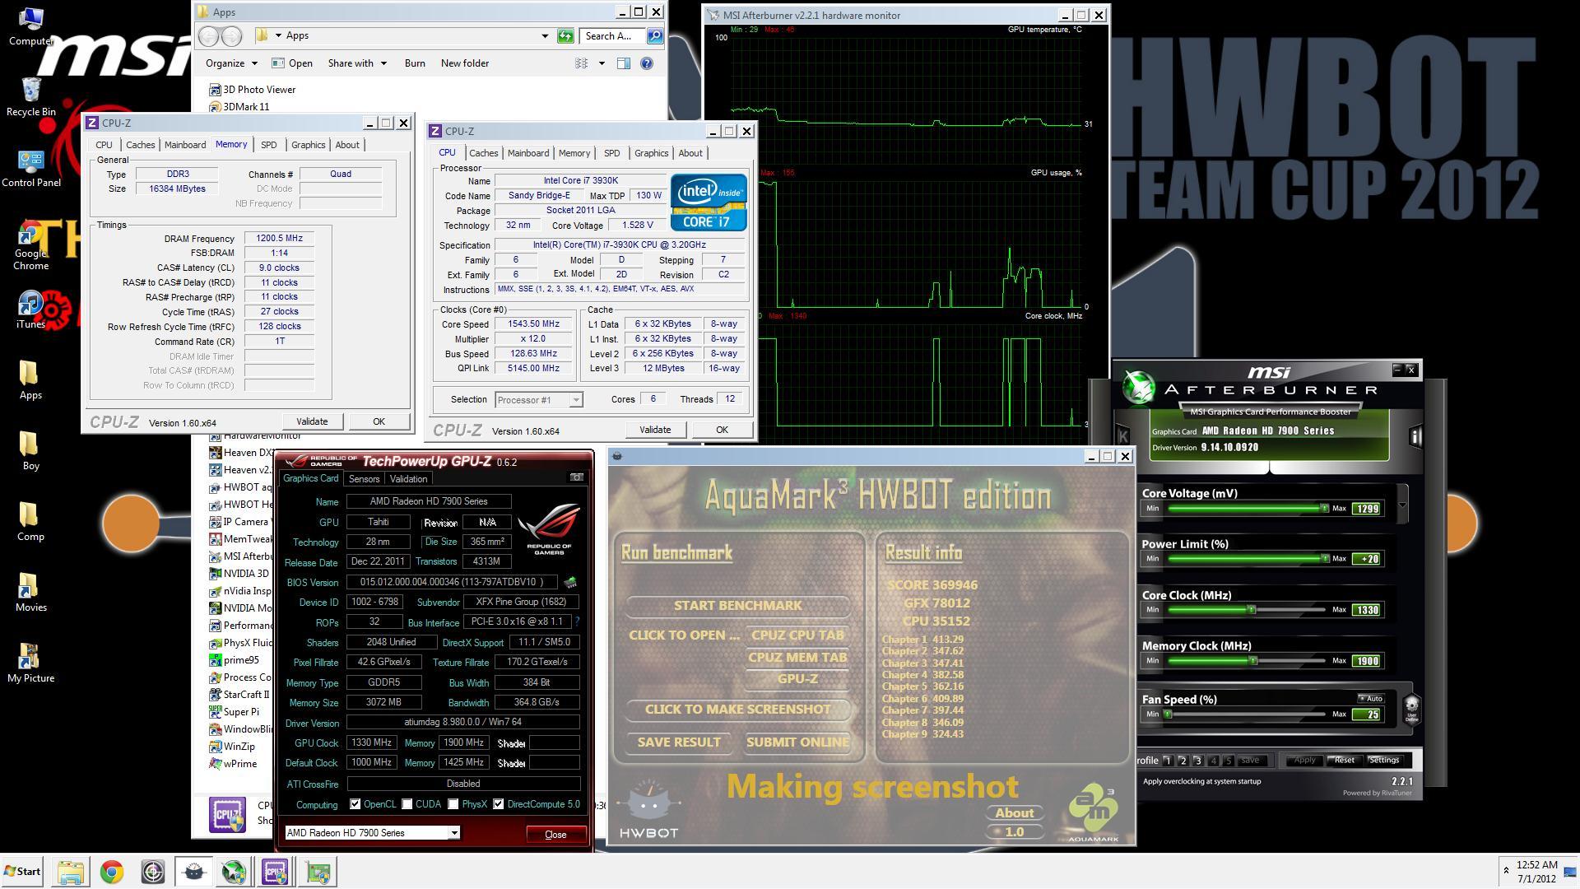Image resolution: width=1580 pixels, height=889 pixels.
Task: Expand the Organize menu in Explorer
Action: click(231, 63)
